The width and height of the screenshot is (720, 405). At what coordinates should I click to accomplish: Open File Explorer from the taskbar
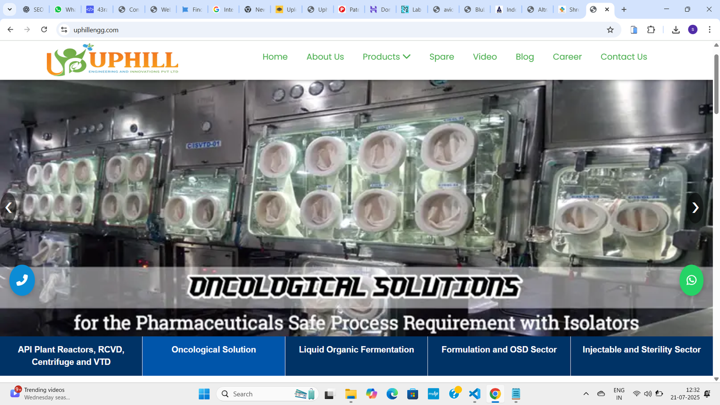point(351,394)
